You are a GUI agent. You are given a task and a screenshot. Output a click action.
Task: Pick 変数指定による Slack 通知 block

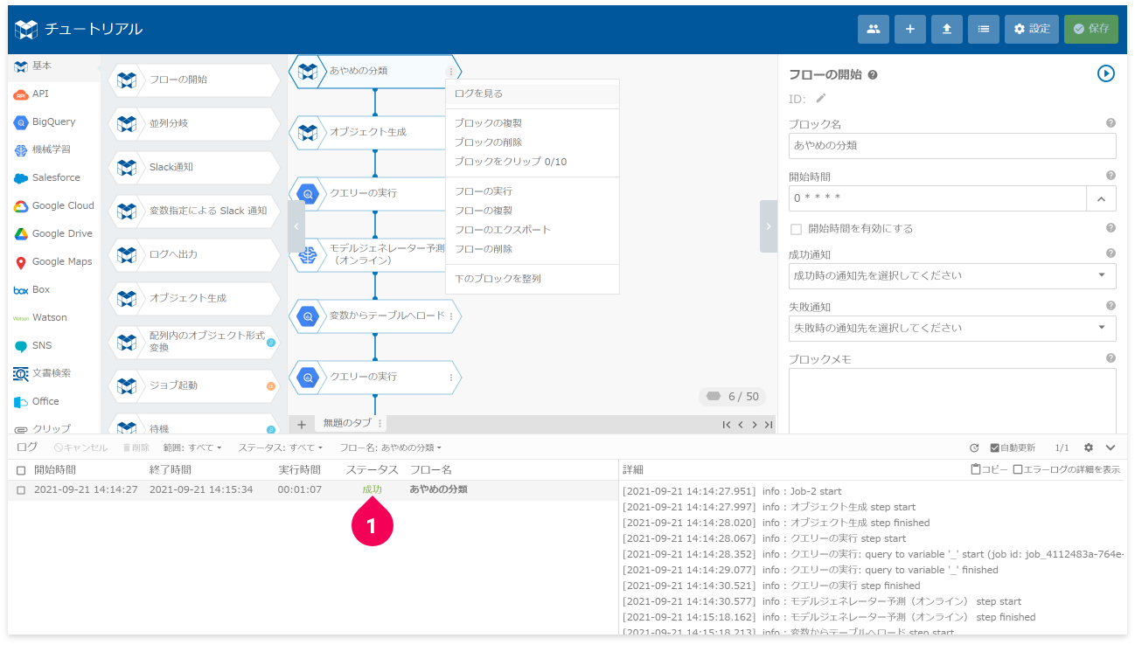pos(194,211)
